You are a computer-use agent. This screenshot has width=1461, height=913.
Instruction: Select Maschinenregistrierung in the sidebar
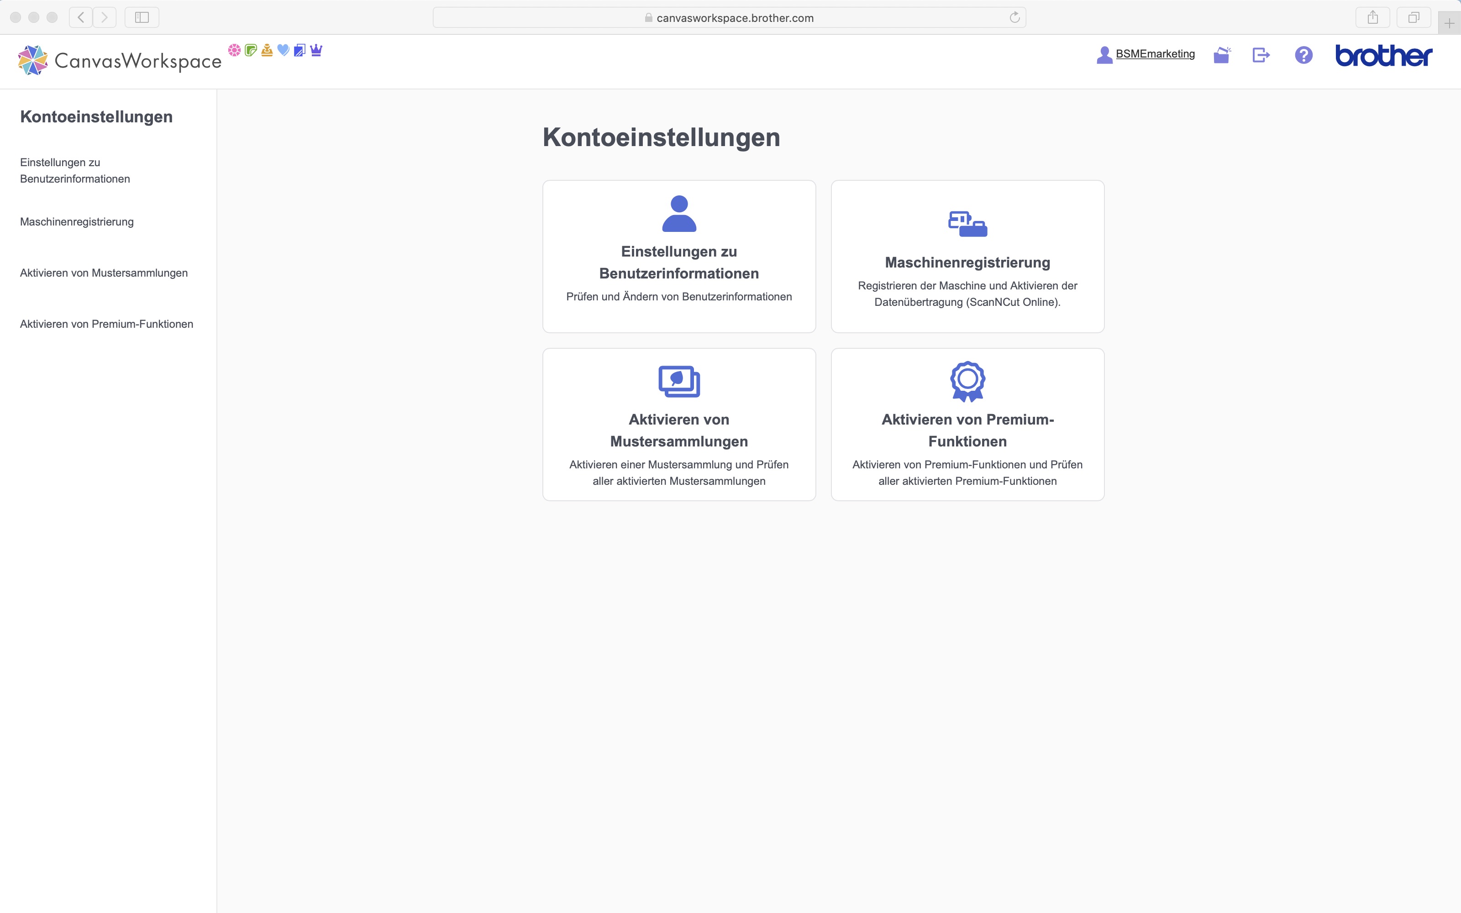77,221
